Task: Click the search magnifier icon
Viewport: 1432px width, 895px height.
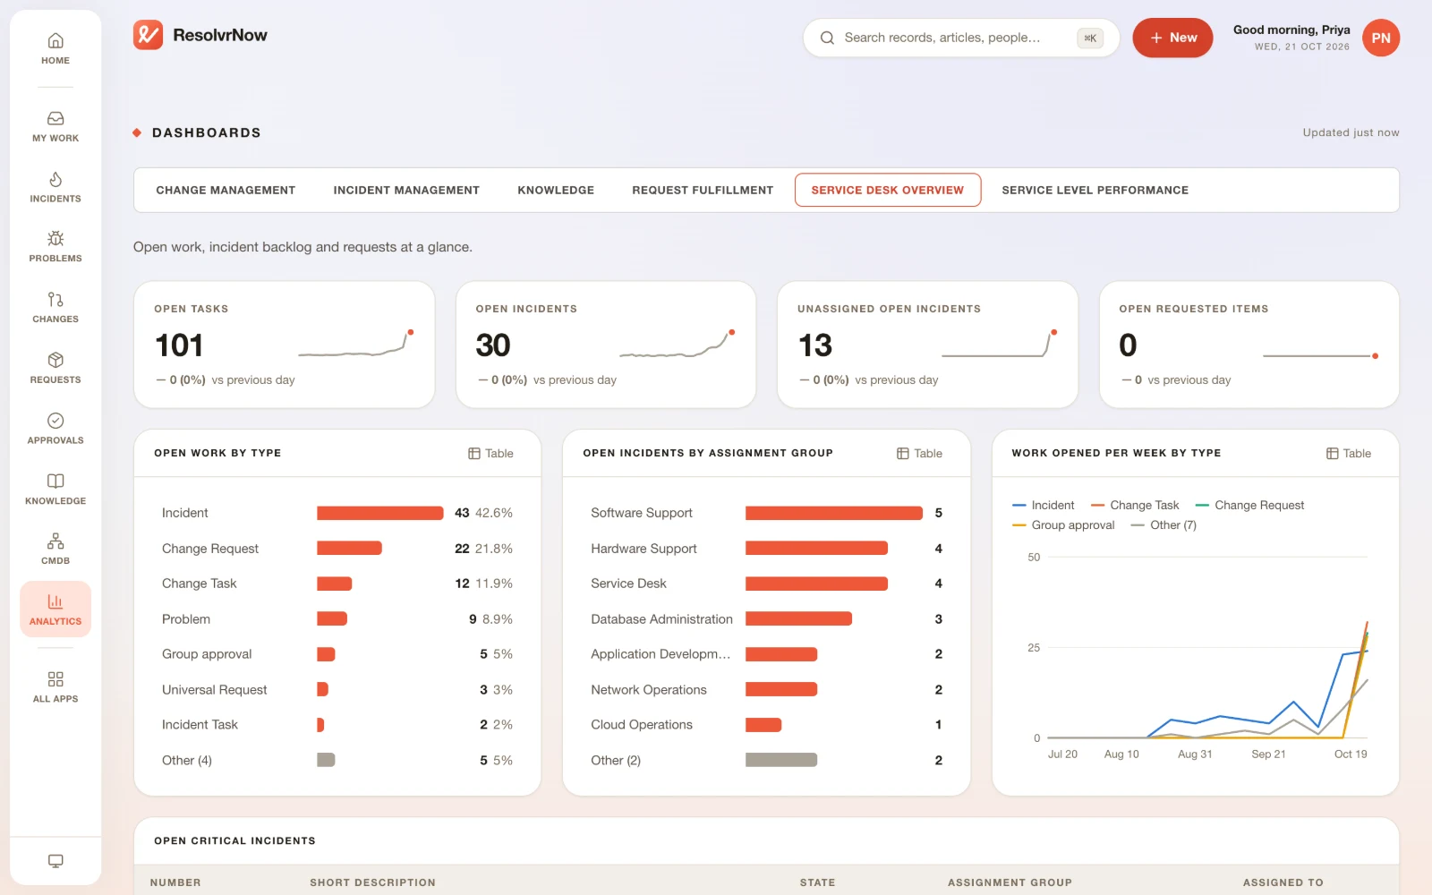Action: point(827,38)
